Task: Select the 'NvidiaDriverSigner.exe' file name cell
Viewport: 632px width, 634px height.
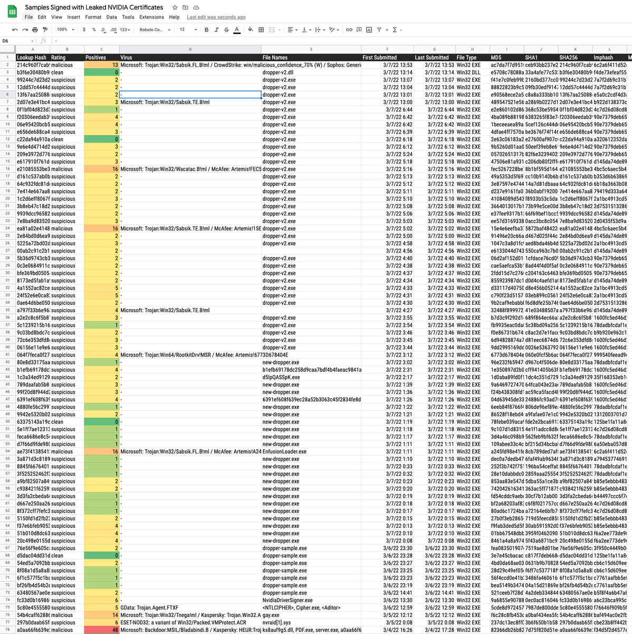Action: click(x=311, y=600)
